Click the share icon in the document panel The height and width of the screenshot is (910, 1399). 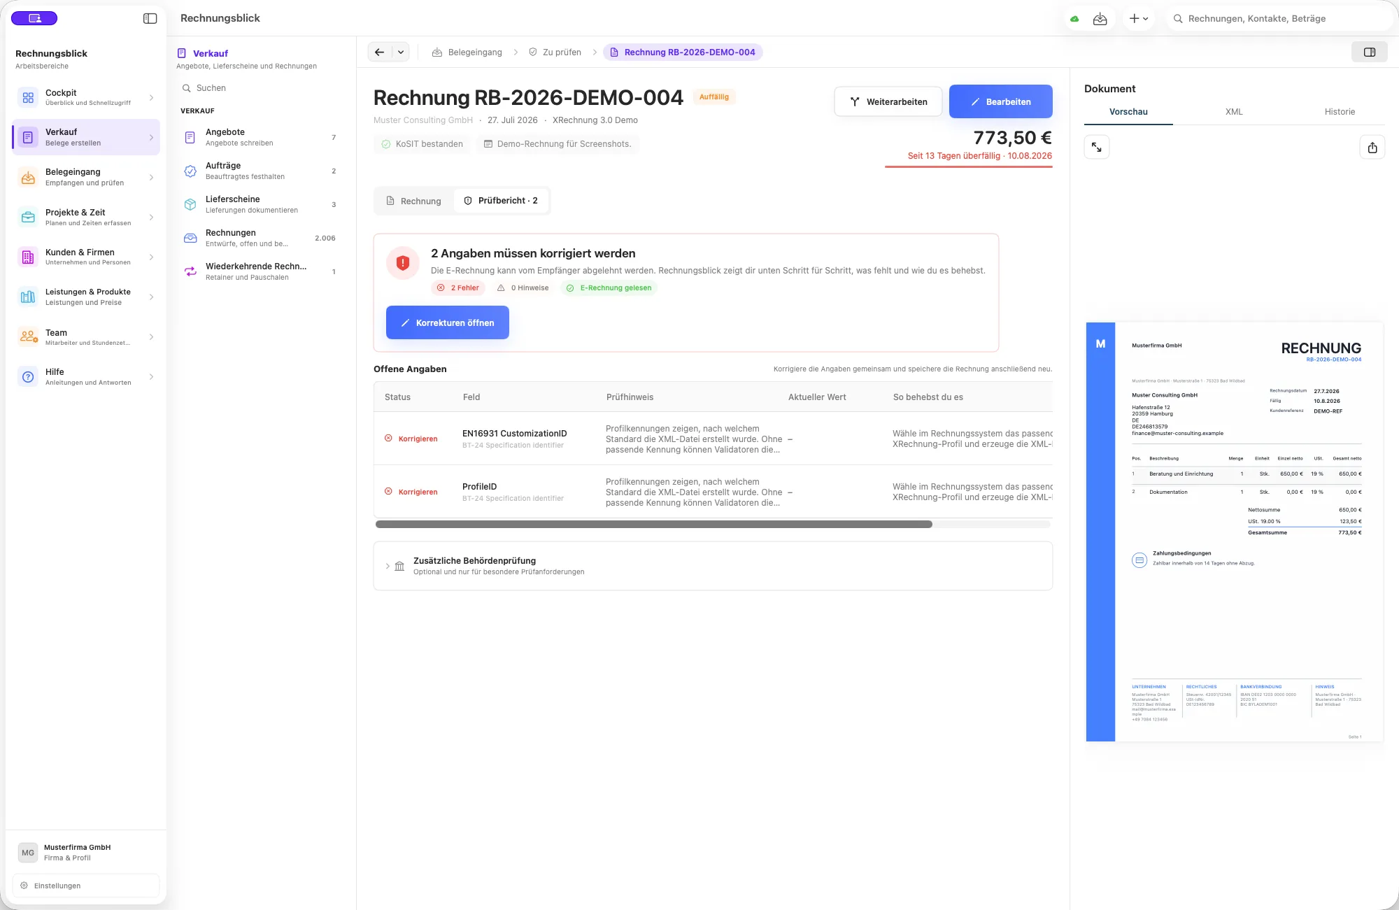(x=1372, y=148)
